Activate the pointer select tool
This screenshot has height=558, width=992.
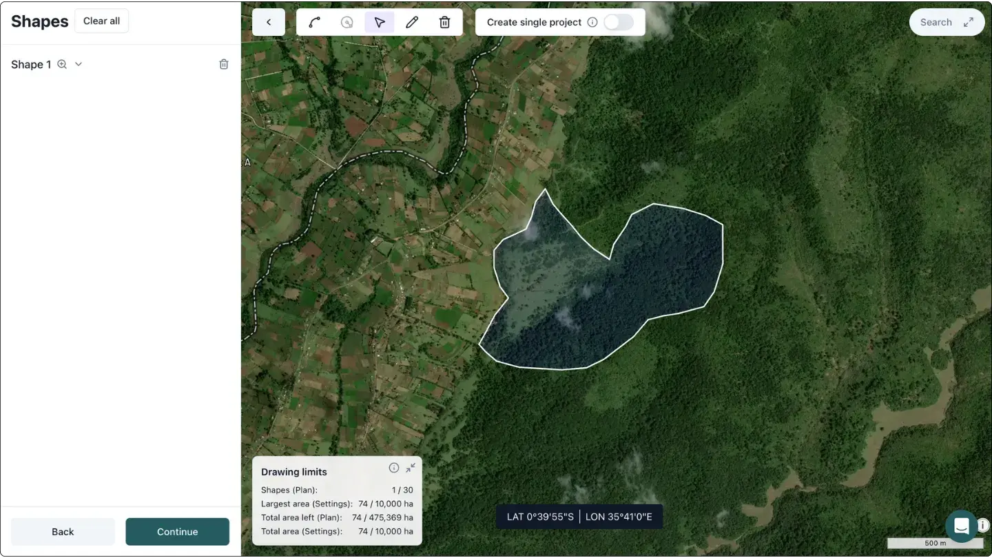pos(380,22)
